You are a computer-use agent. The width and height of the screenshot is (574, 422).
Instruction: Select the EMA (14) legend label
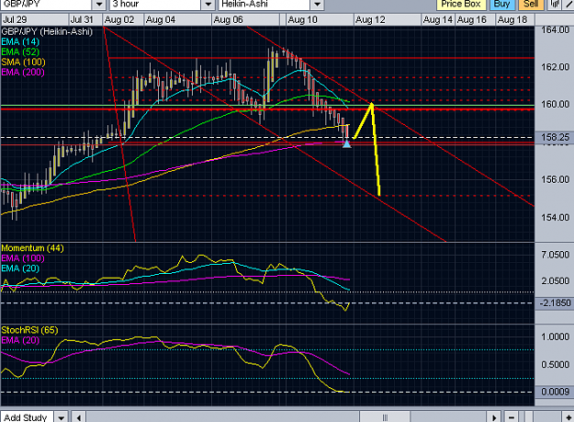pyautogui.click(x=20, y=41)
